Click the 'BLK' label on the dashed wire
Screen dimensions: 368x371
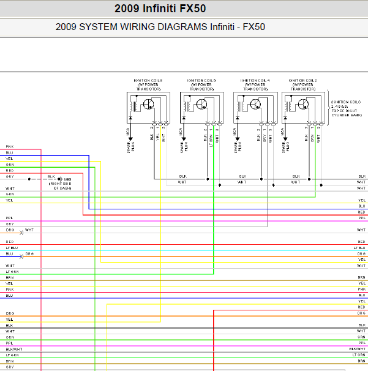tap(51, 176)
